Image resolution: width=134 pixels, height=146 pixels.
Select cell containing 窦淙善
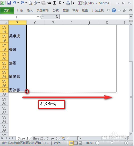(17, 90)
